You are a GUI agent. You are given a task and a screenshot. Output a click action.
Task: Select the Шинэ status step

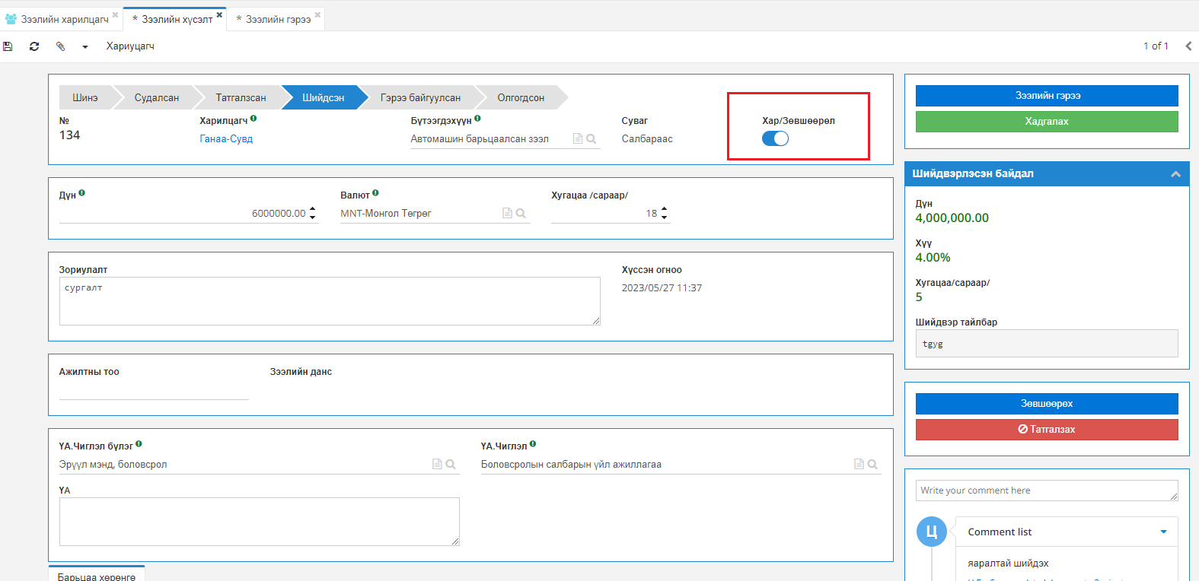click(x=85, y=97)
